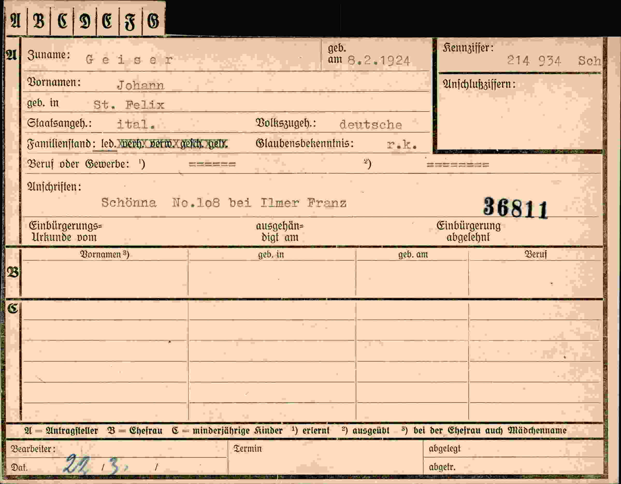Click the 'Beruf' column header
The image size is (621, 484).
[x=536, y=254]
